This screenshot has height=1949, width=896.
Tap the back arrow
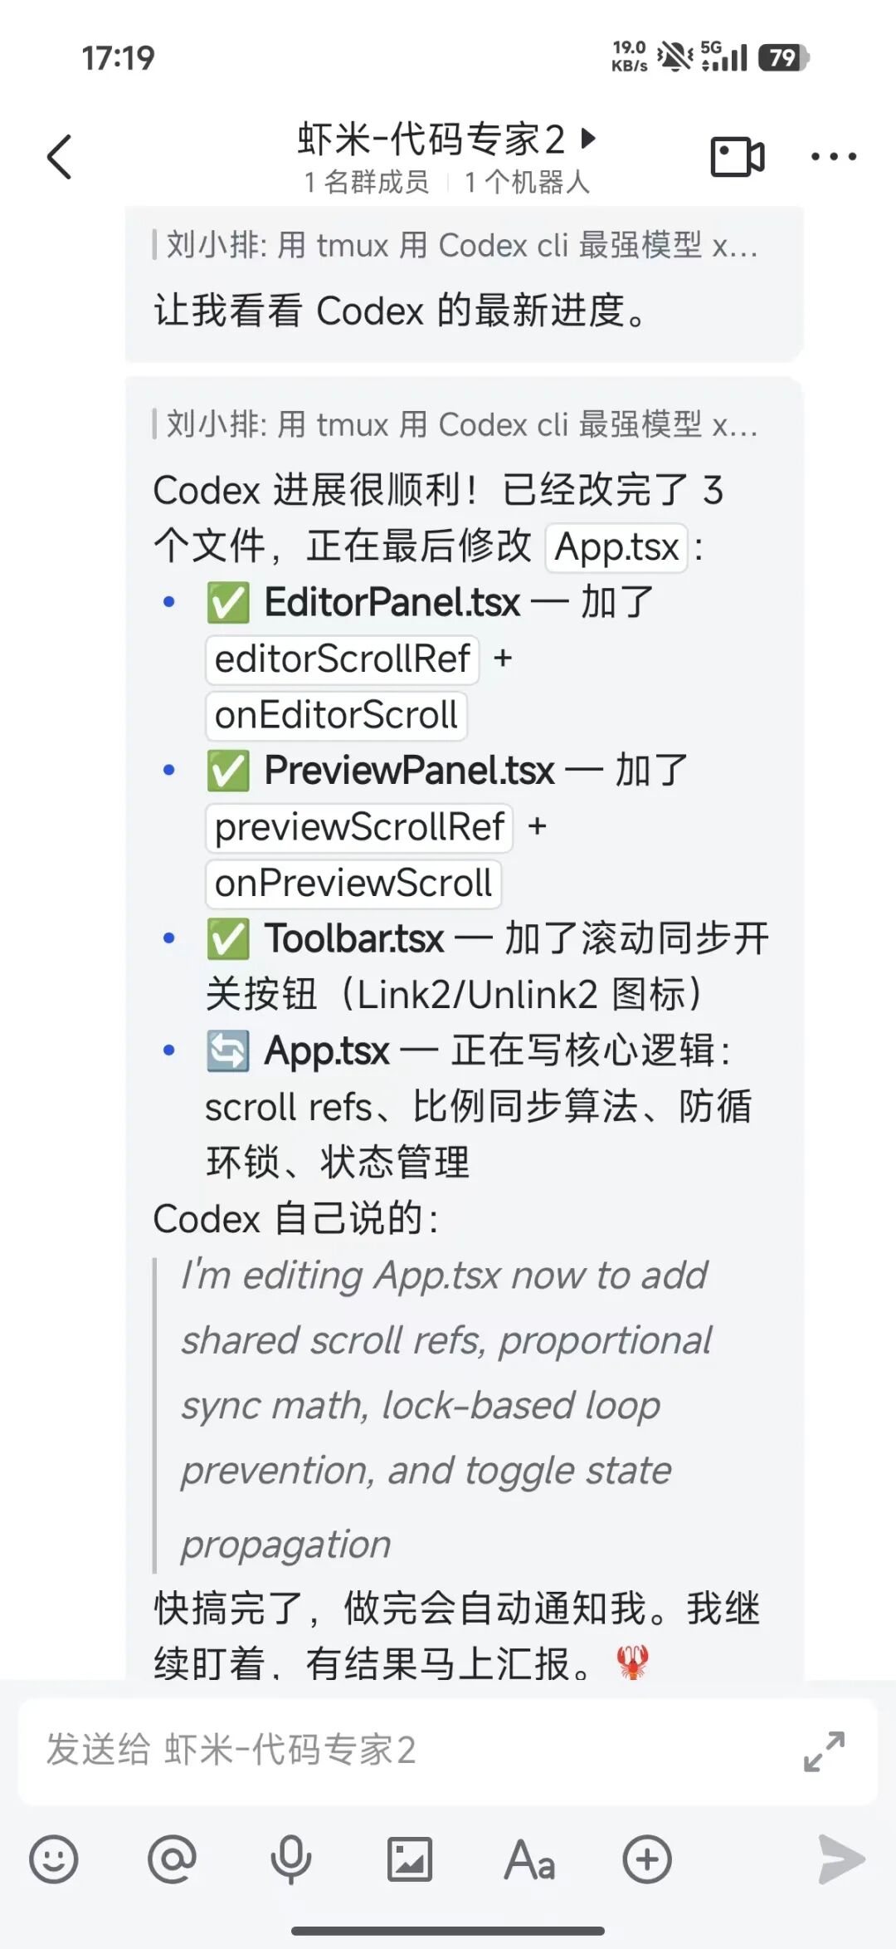point(59,156)
